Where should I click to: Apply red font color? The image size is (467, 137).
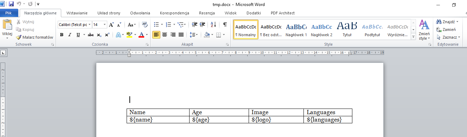pos(141,35)
